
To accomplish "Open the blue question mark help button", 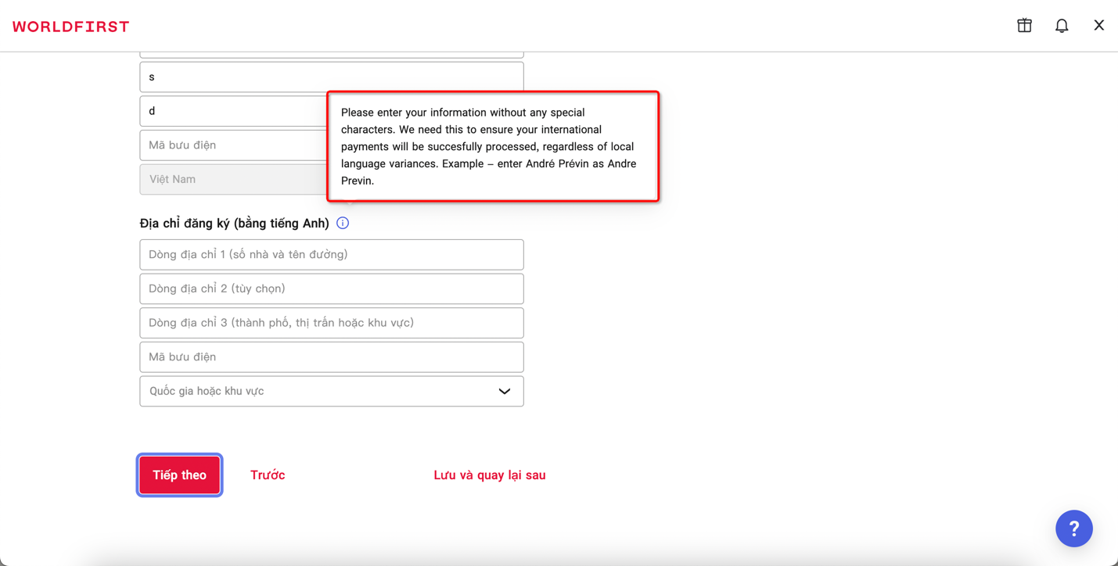I will coord(1073,529).
